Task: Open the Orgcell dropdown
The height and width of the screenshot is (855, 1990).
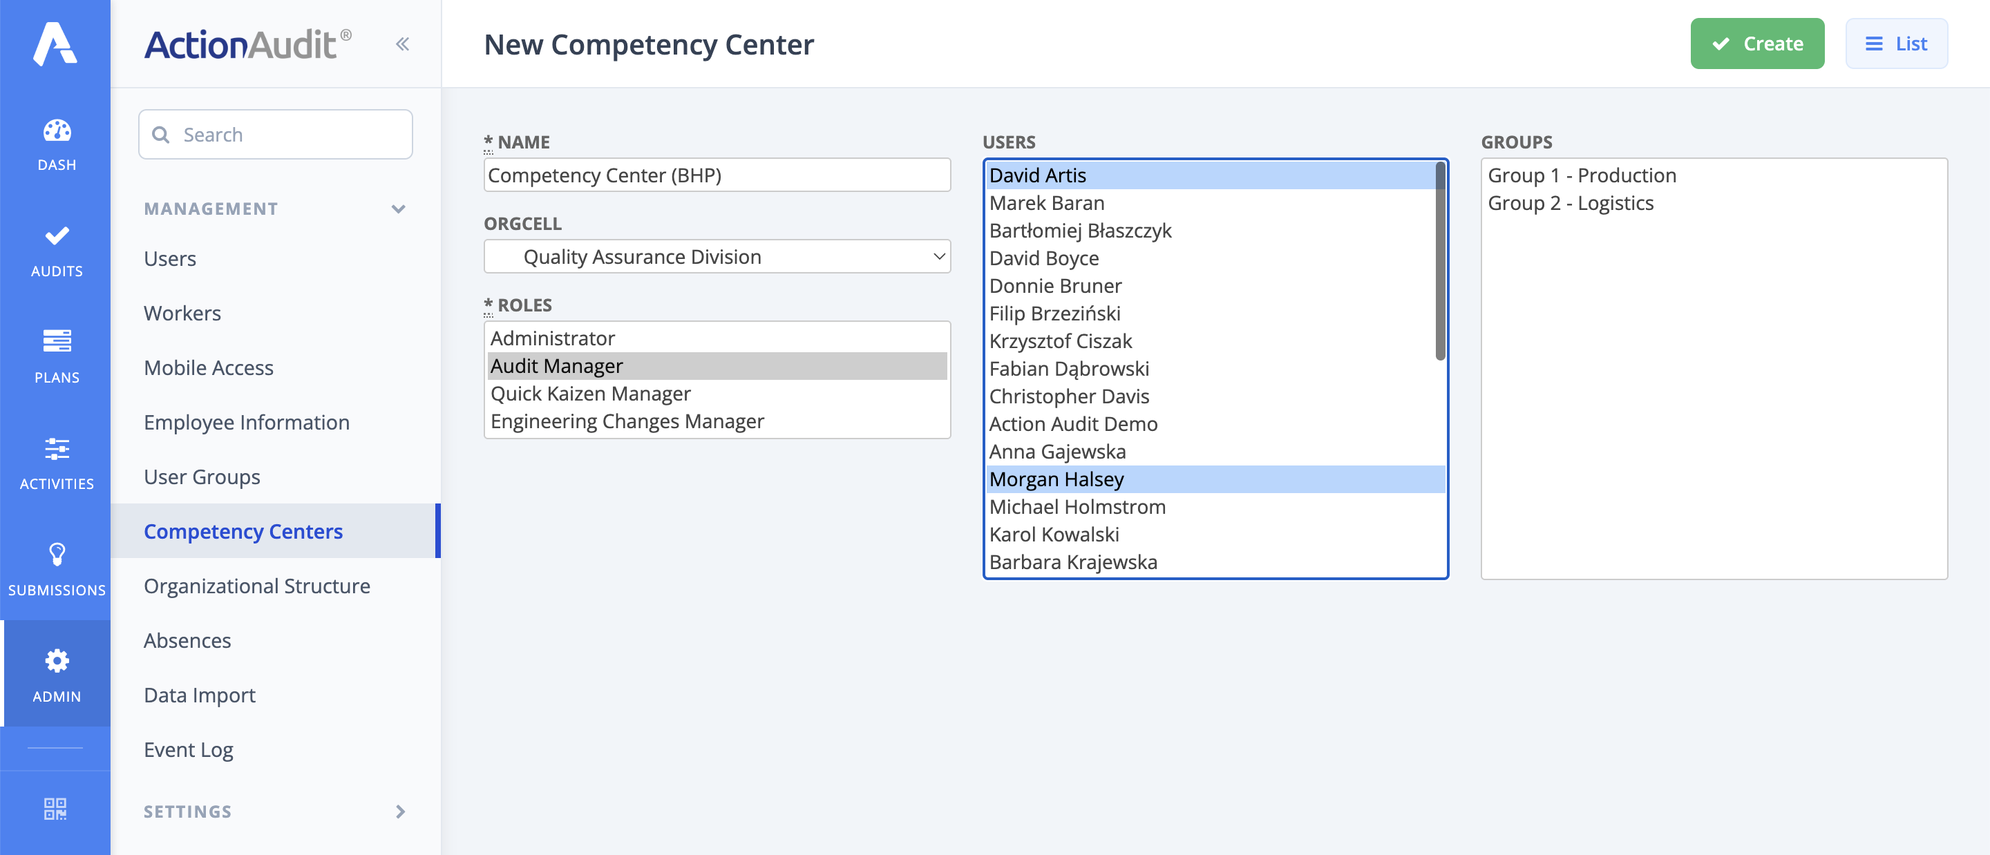Action: (716, 256)
